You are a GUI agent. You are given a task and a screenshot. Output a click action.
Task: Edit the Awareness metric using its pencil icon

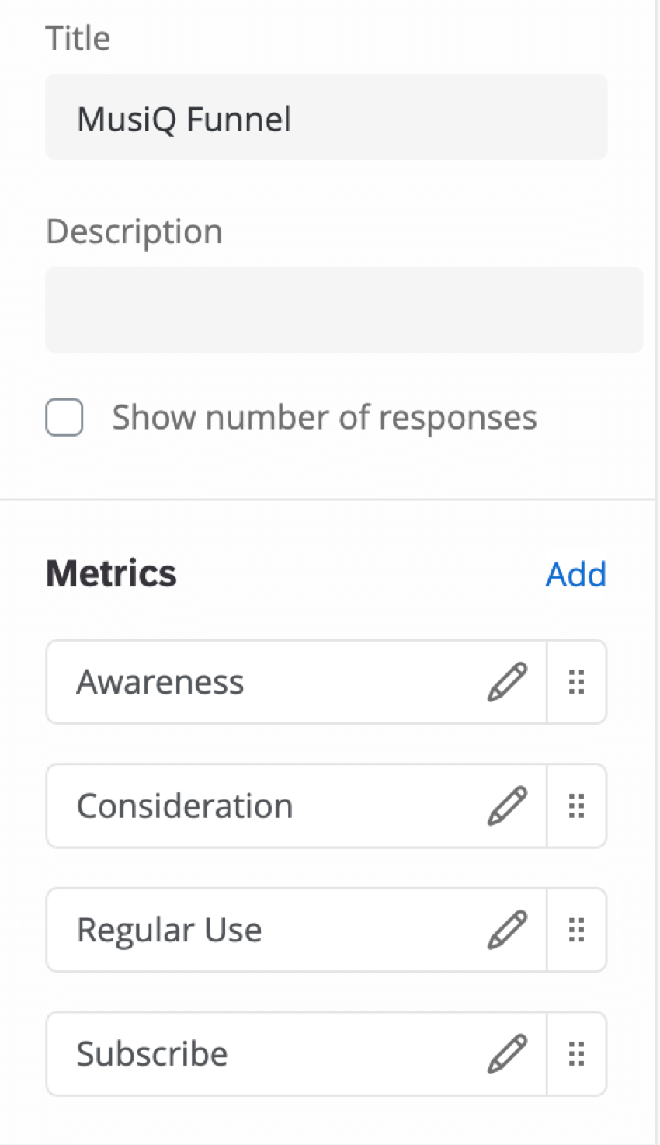(507, 681)
